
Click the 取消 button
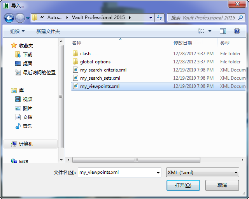(x=222, y=185)
